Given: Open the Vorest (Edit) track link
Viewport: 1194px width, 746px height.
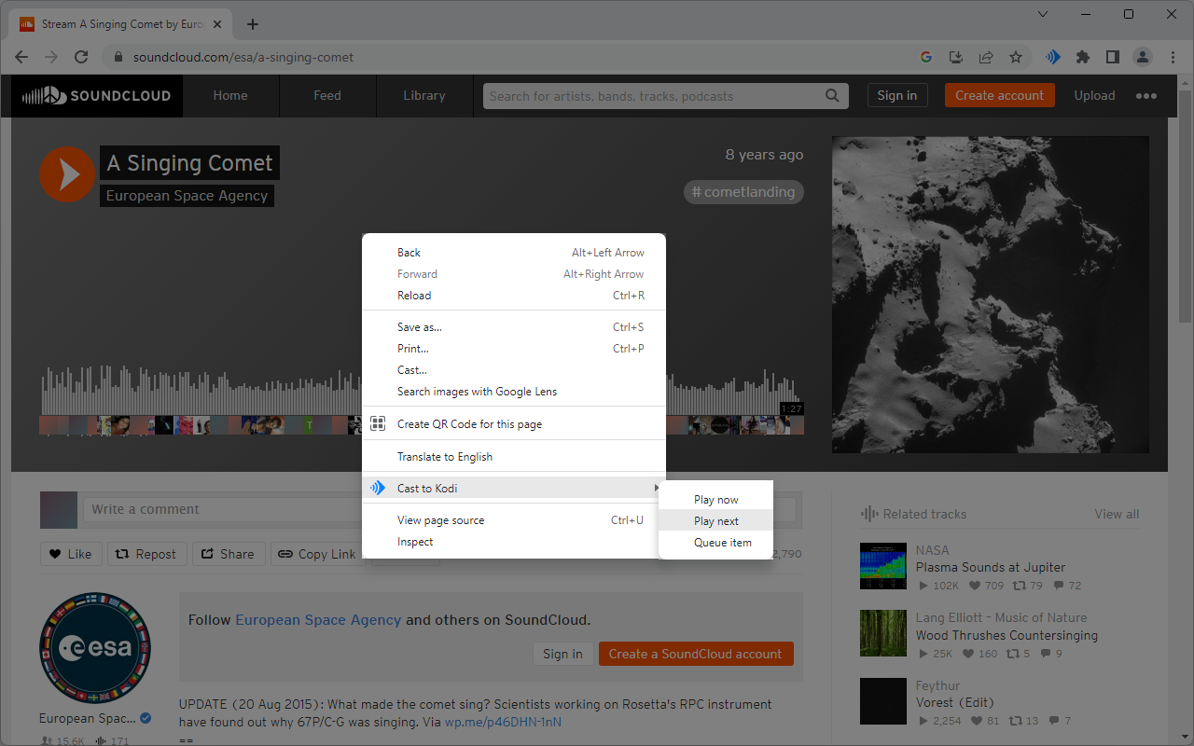Looking at the screenshot, I should pos(955,702).
